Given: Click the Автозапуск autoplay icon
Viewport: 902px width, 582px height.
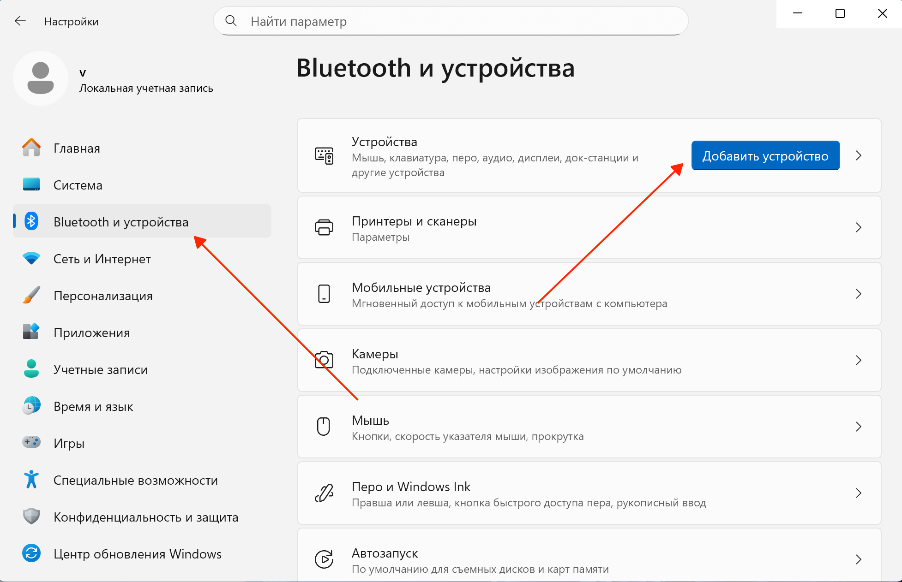Looking at the screenshot, I should [x=324, y=559].
